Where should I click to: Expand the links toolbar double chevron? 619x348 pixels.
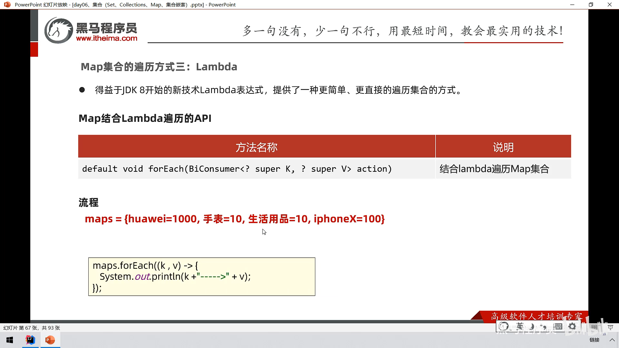(604, 334)
